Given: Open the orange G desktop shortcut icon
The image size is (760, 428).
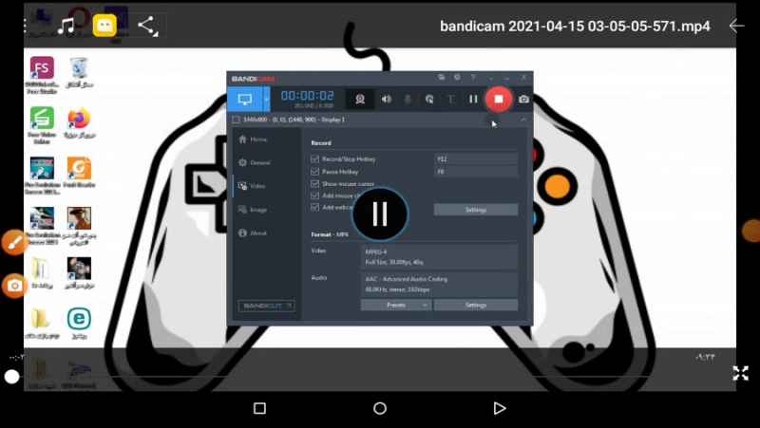Looking at the screenshot, I should (79, 169).
